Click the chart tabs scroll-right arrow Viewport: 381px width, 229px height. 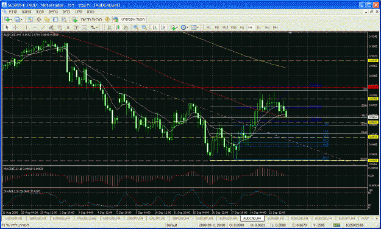(x=377, y=219)
